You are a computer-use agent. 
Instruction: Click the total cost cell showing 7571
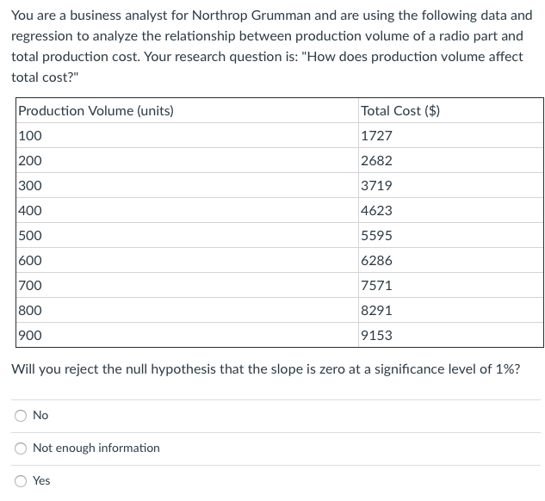click(376, 286)
